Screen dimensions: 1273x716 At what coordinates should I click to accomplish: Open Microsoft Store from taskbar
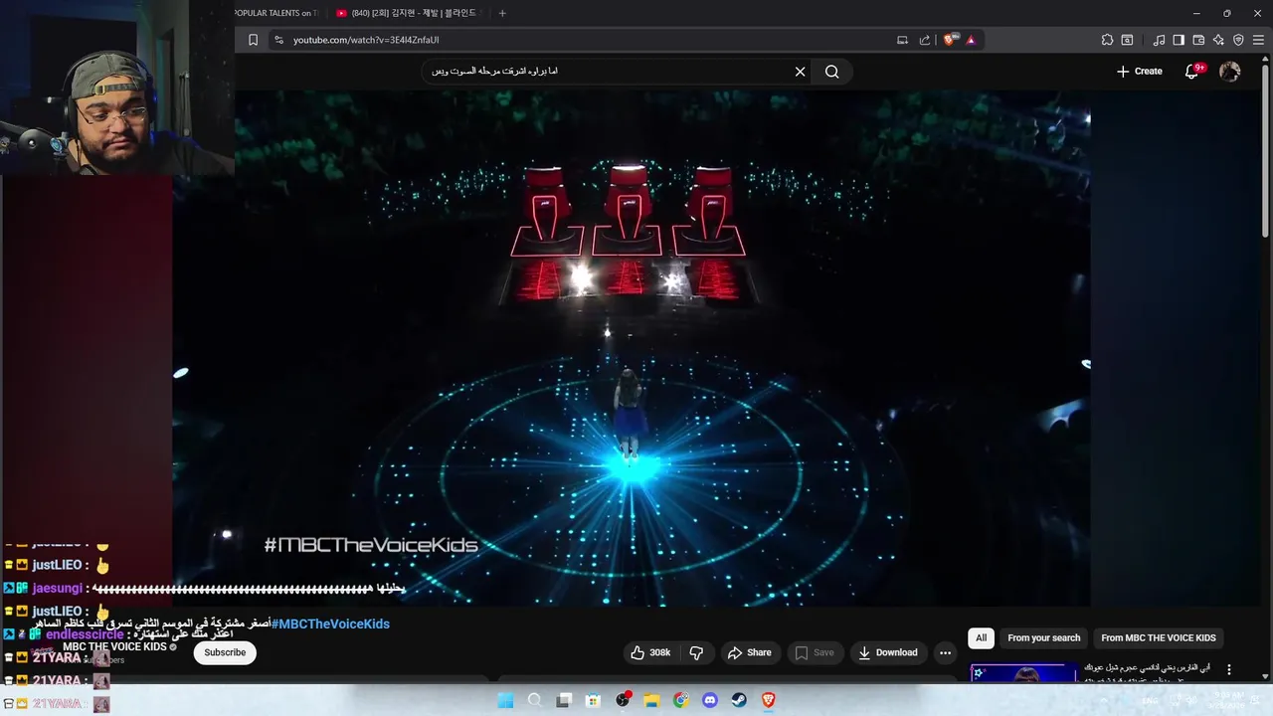(x=593, y=700)
